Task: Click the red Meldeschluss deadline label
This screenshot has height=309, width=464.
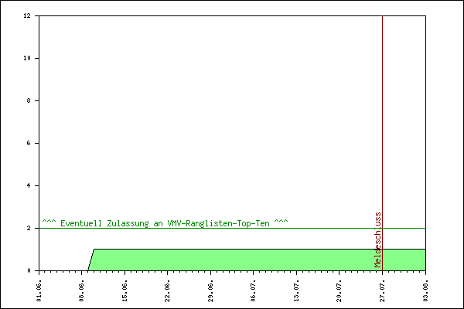Action: pos(378,239)
